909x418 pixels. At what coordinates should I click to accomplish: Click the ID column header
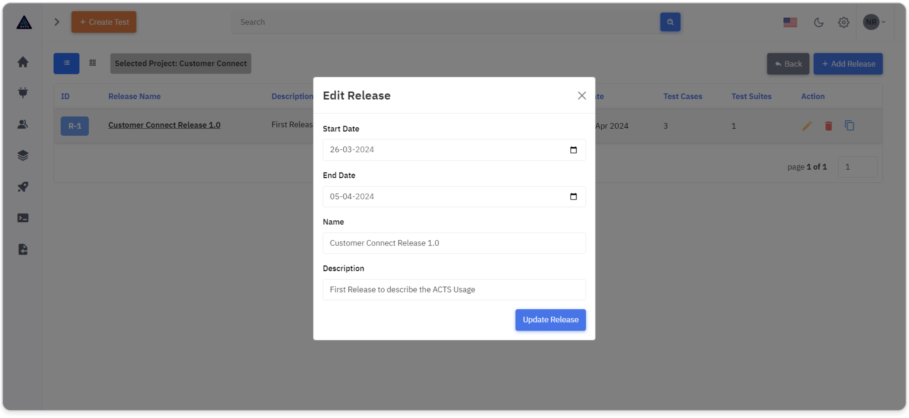pos(65,96)
